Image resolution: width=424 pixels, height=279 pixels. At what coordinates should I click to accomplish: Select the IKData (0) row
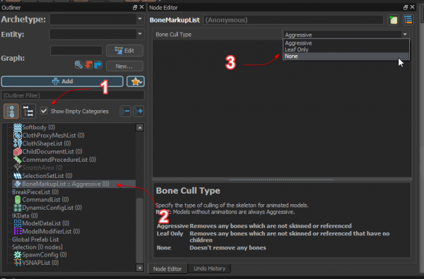point(25,215)
